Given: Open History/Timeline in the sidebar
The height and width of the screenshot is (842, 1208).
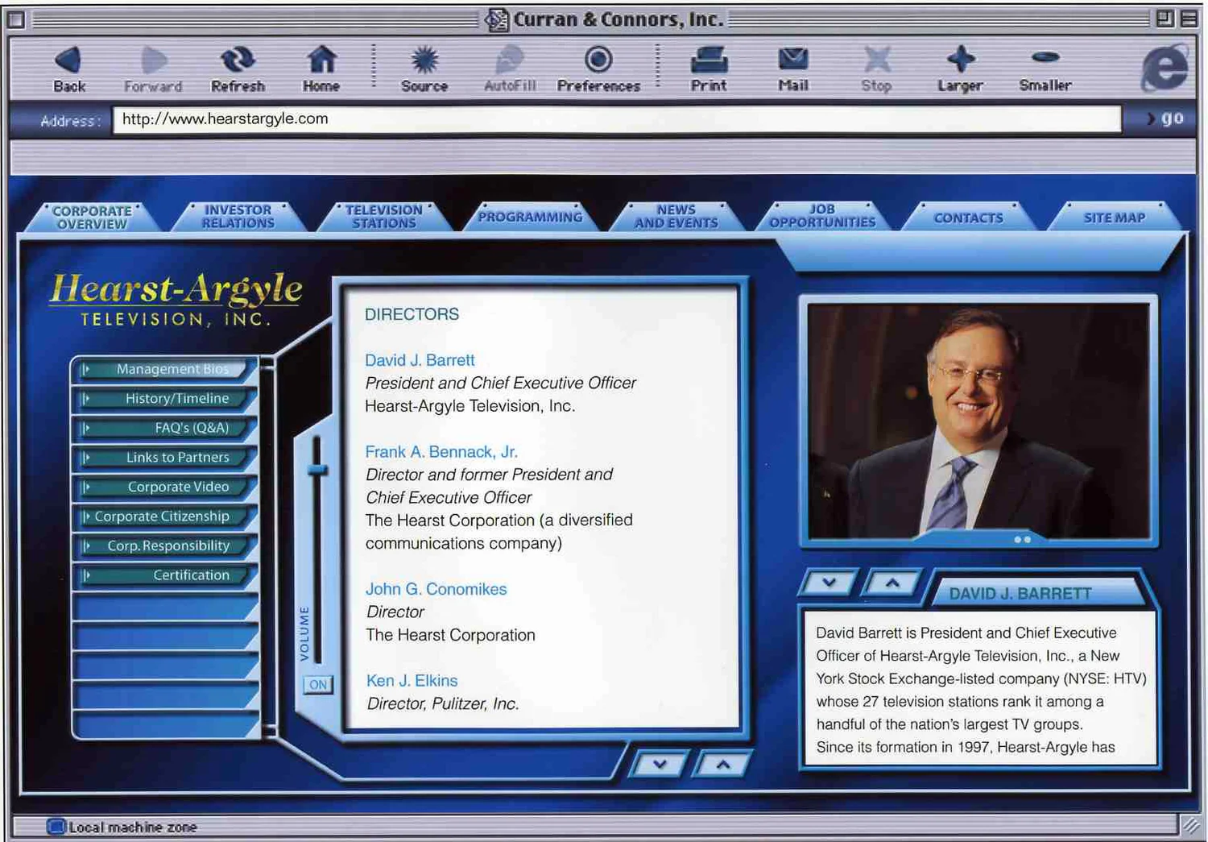Looking at the screenshot, I should tap(165, 399).
